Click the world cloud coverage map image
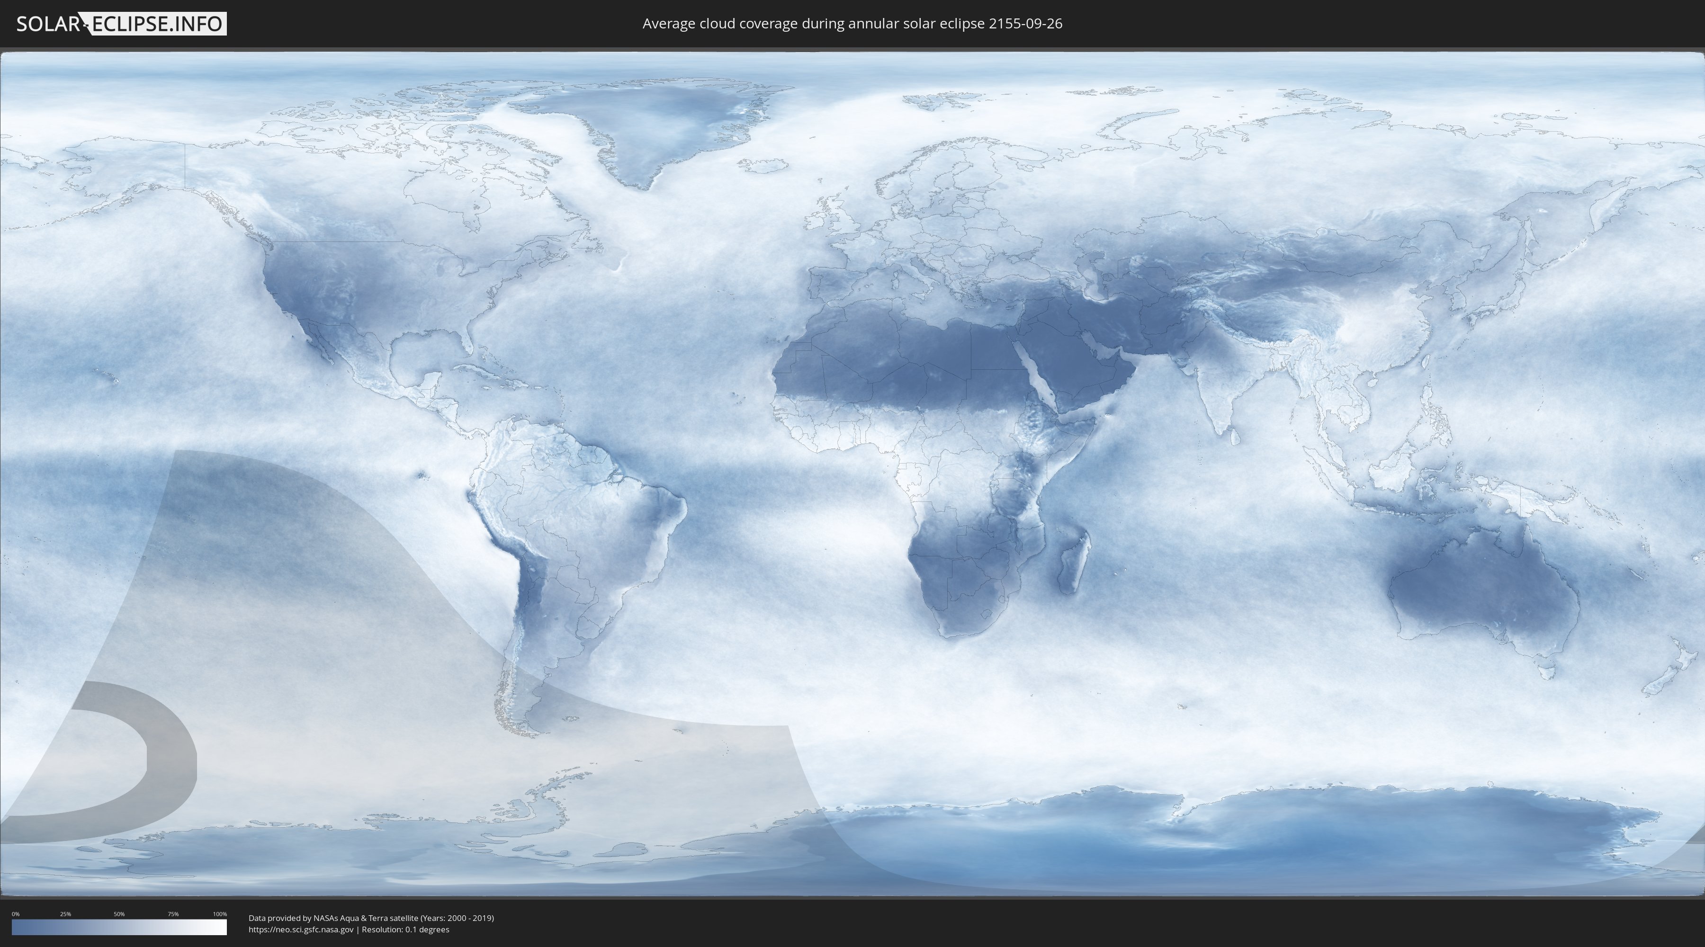 click(852, 474)
